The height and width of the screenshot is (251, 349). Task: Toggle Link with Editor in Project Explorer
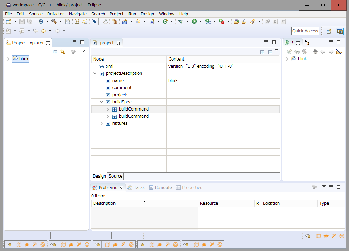pos(63,52)
